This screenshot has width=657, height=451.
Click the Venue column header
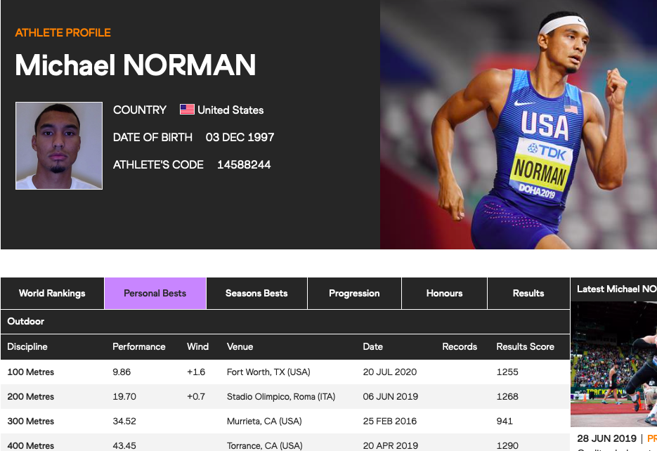(x=240, y=347)
